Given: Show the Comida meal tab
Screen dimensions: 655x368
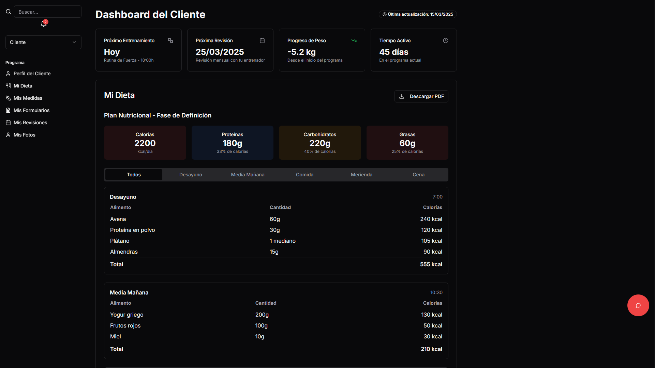Looking at the screenshot, I should click(304, 175).
